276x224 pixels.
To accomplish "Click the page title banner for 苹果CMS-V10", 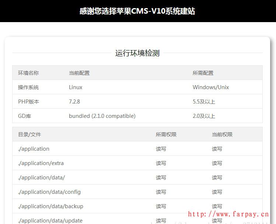I will pyautogui.click(x=137, y=11).
